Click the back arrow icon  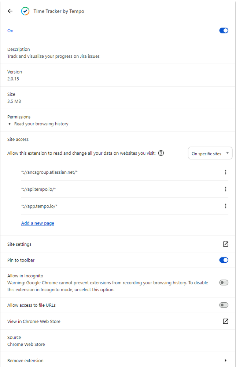tap(10, 11)
